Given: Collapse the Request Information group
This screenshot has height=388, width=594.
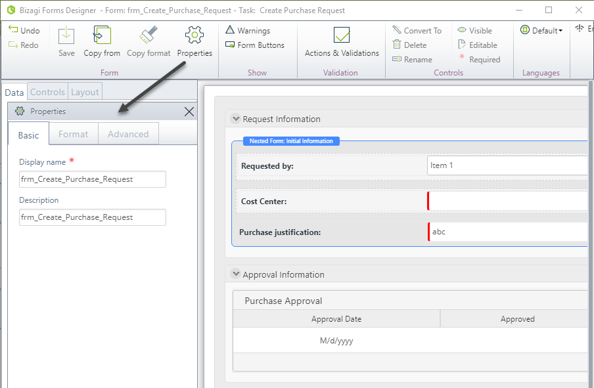Looking at the screenshot, I should [236, 118].
